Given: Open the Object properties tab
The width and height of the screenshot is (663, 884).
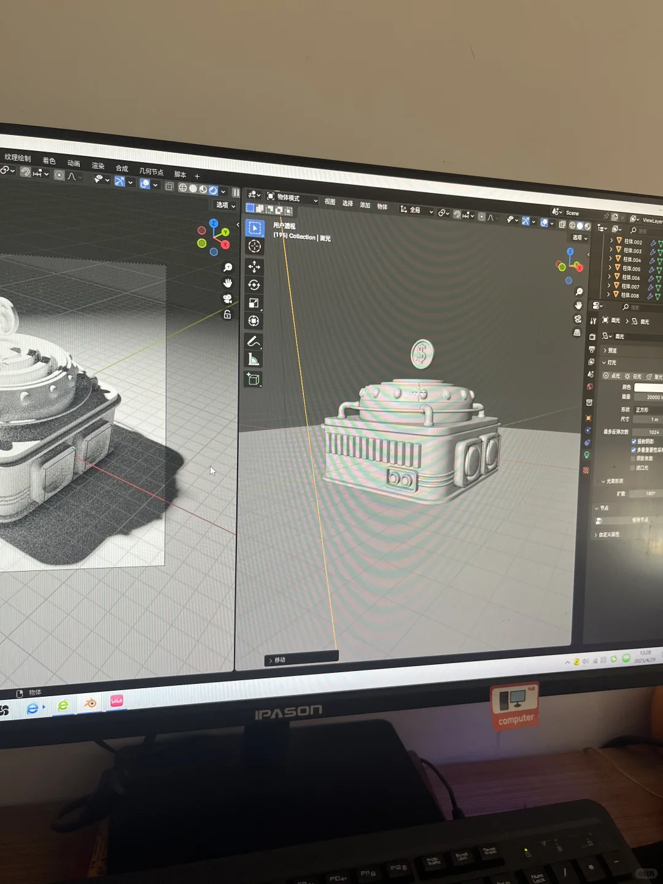Looking at the screenshot, I should [589, 418].
